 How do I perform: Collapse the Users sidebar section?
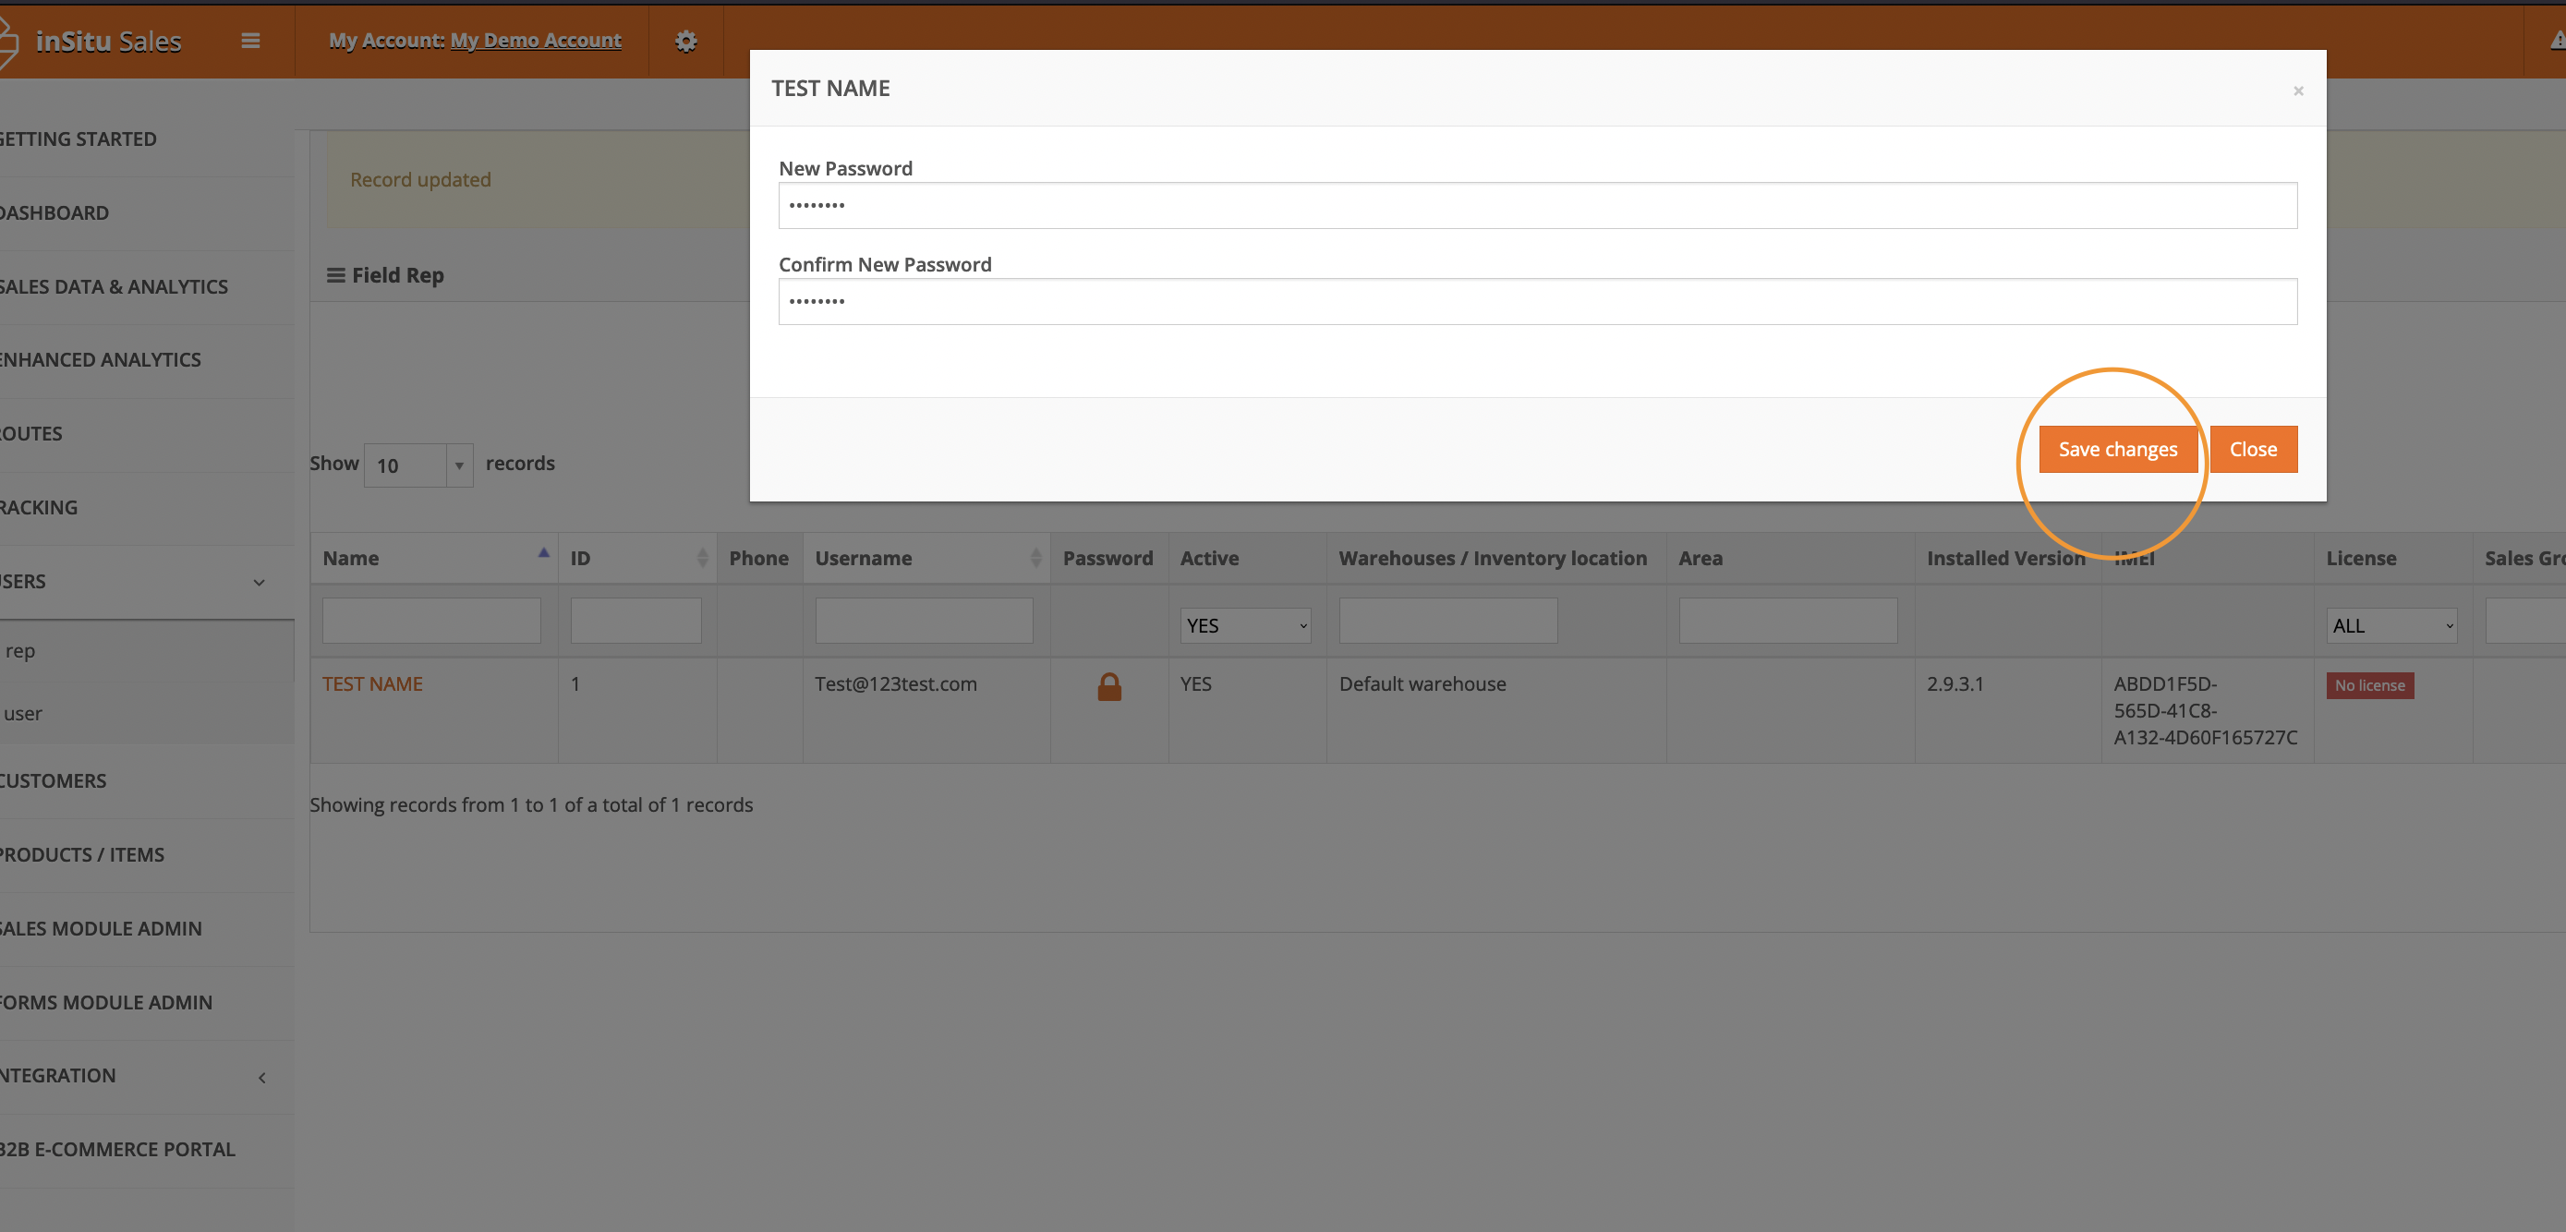coord(259,583)
